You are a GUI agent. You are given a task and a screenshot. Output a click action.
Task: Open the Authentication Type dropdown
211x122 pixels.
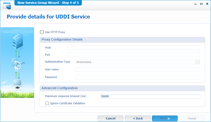(x=197, y=62)
